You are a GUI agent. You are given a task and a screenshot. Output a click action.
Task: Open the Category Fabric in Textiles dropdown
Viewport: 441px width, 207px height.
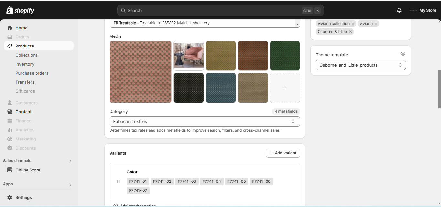(x=205, y=121)
